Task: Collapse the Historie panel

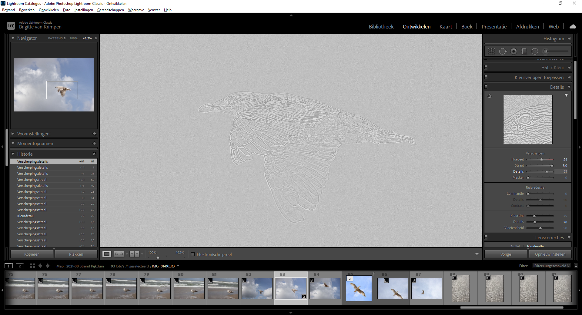Action: [x=13, y=154]
